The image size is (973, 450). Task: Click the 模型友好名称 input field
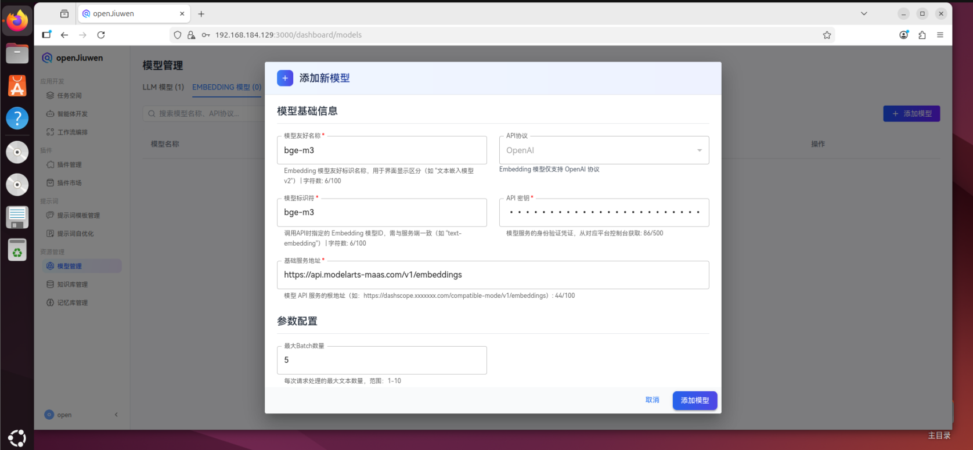[382, 150]
